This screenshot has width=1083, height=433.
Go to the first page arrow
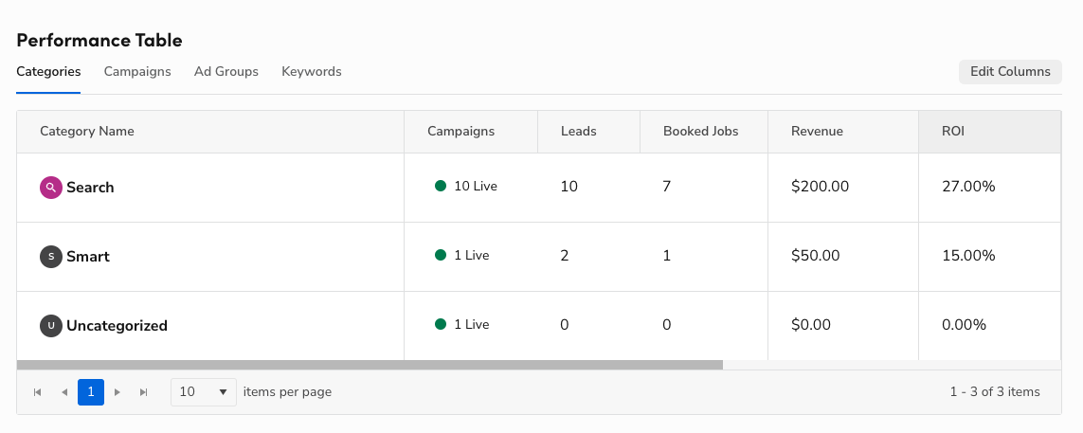pos(38,392)
